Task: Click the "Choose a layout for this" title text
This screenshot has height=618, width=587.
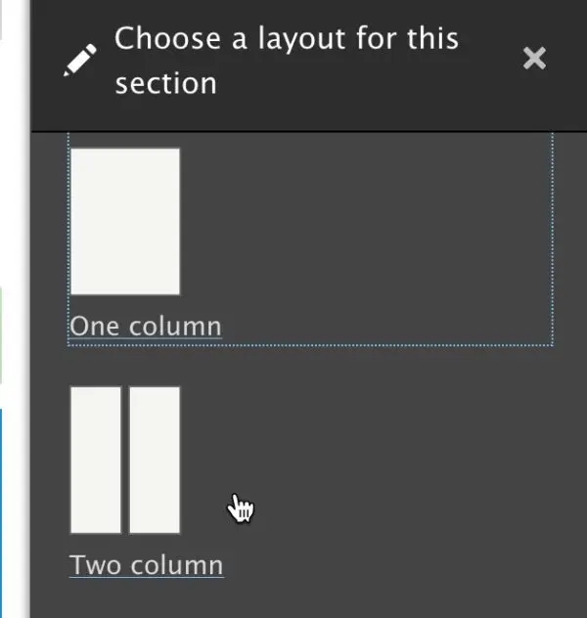Action: [x=286, y=39]
